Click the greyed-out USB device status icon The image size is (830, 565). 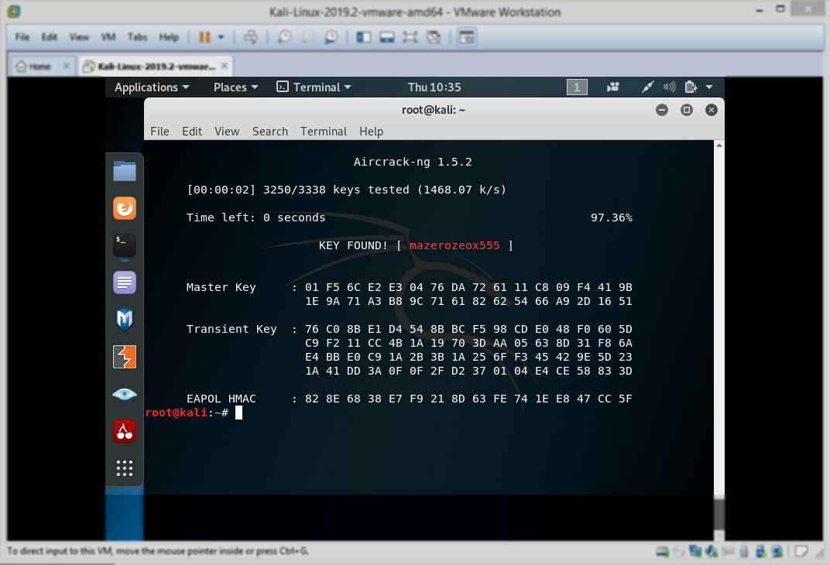point(744,552)
